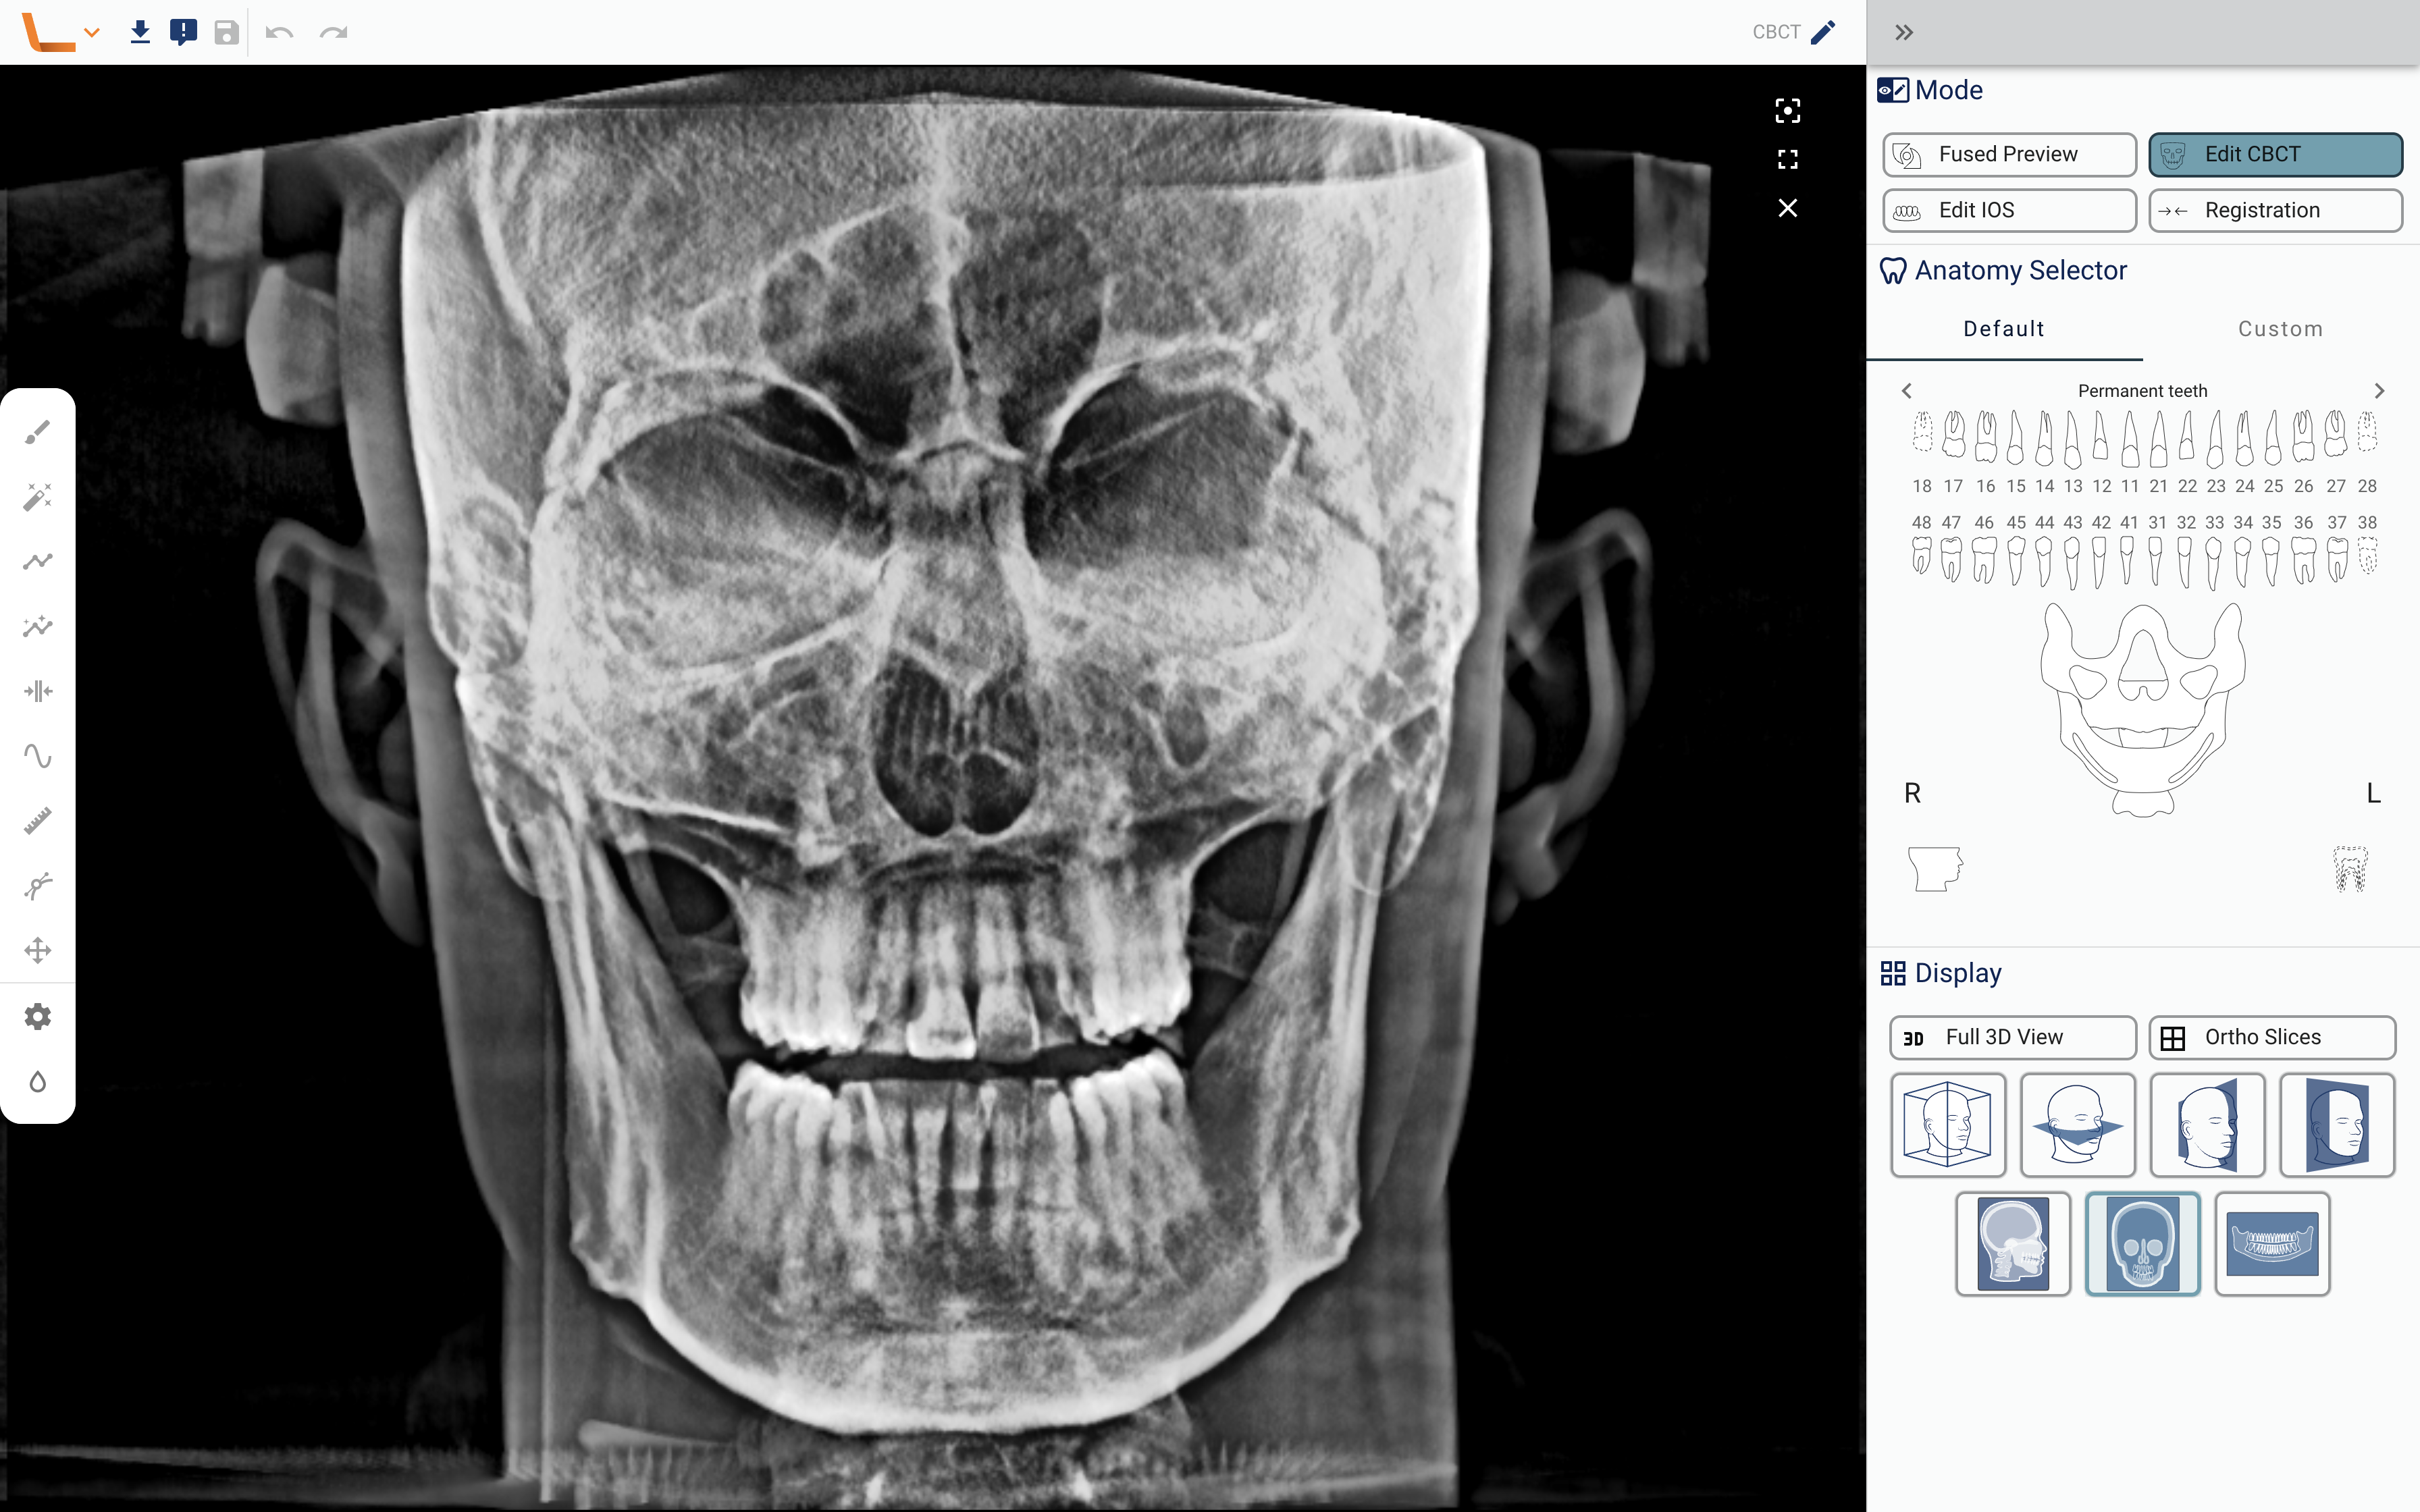The image size is (2420, 1512).
Task: Switch to the Default tab
Action: (x=2003, y=329)
